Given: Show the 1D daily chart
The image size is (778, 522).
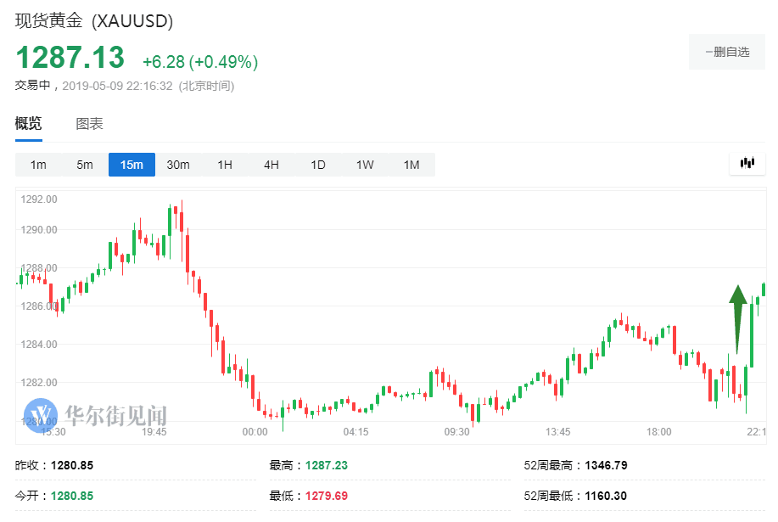Looking at the screenshot, I should pos(318,165).
